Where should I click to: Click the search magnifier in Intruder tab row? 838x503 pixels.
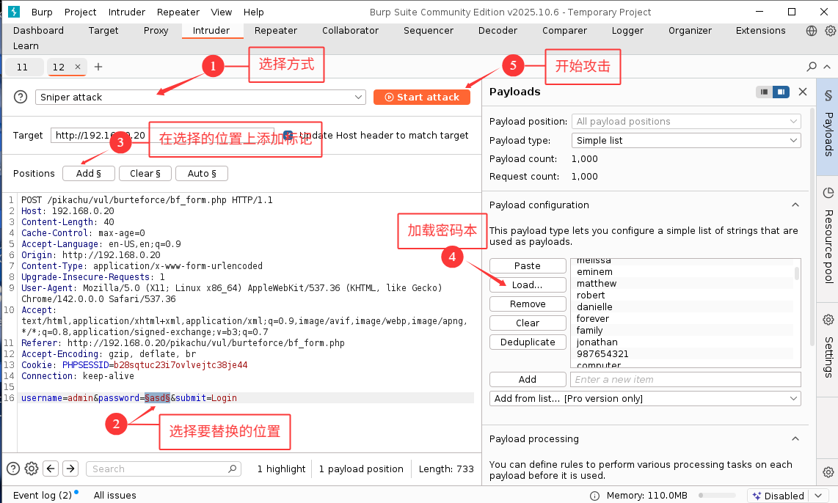tap(812, 67)
